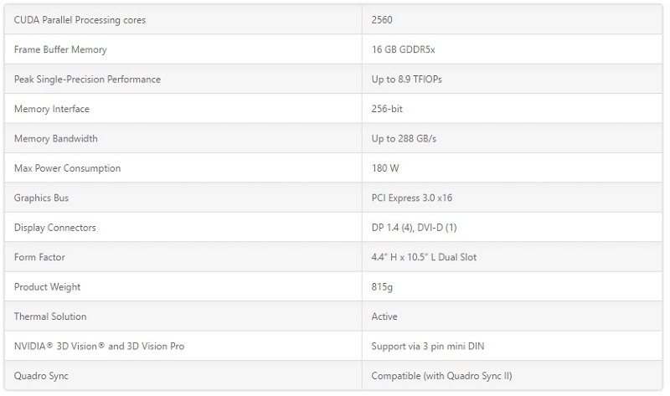Image resolution: width=670 pixels, height=396 pixels.
Task: Click the CUDA Parallel Processing cores label
Action: (80, 20)
